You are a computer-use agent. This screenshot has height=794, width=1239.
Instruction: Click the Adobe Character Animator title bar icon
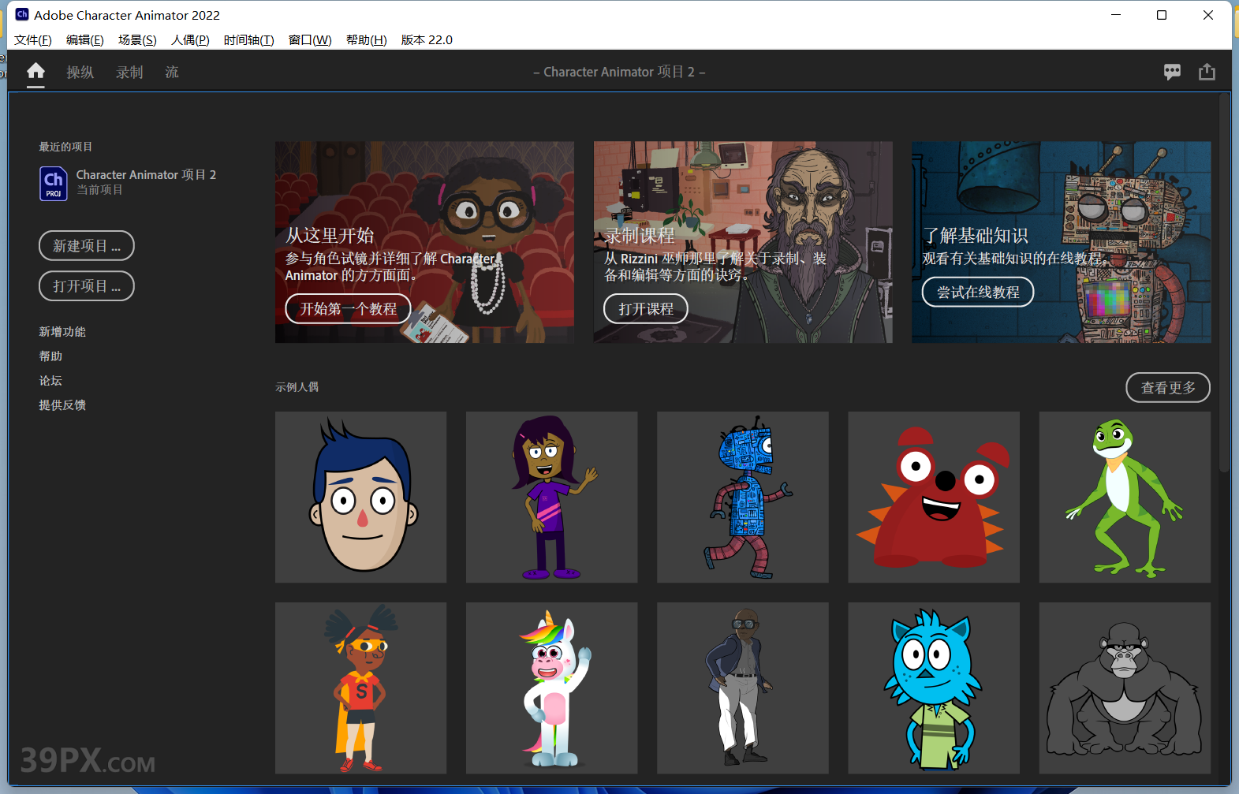22,14
